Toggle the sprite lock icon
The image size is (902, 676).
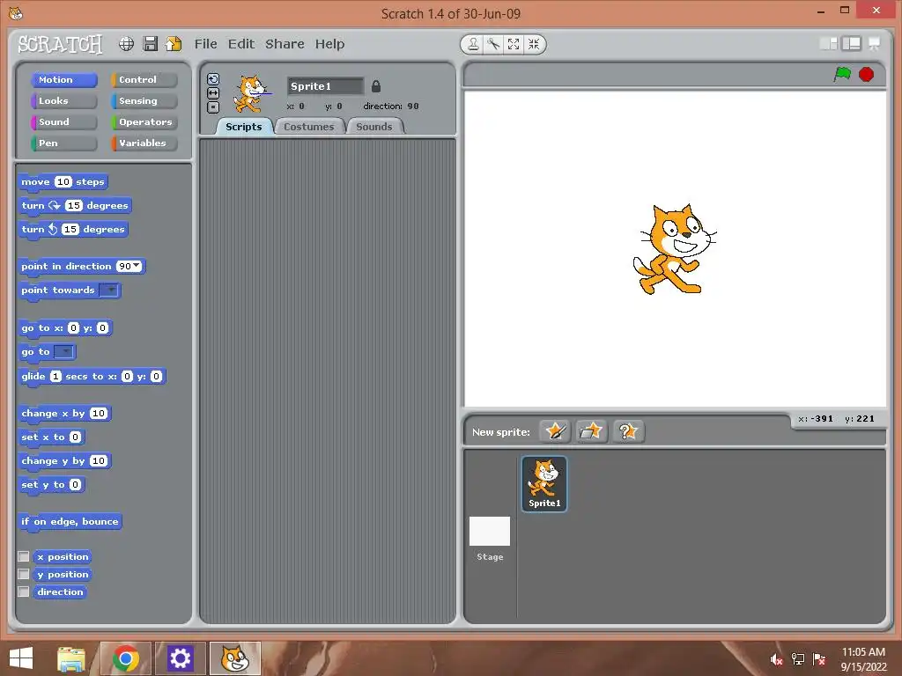tap(375, 86)
